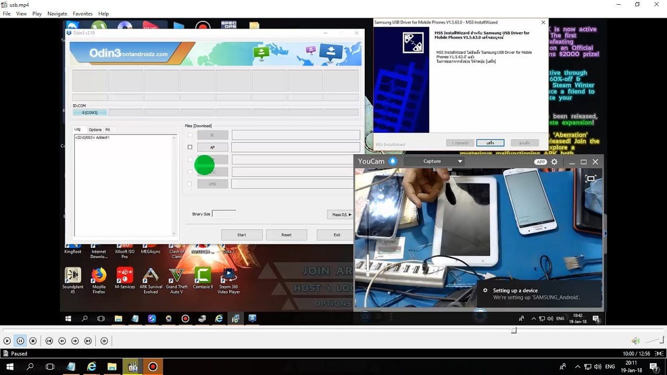Screen dimensions: 667x375
Task: Select the Log tab in Odin3
Action: [x=78, y=129]
